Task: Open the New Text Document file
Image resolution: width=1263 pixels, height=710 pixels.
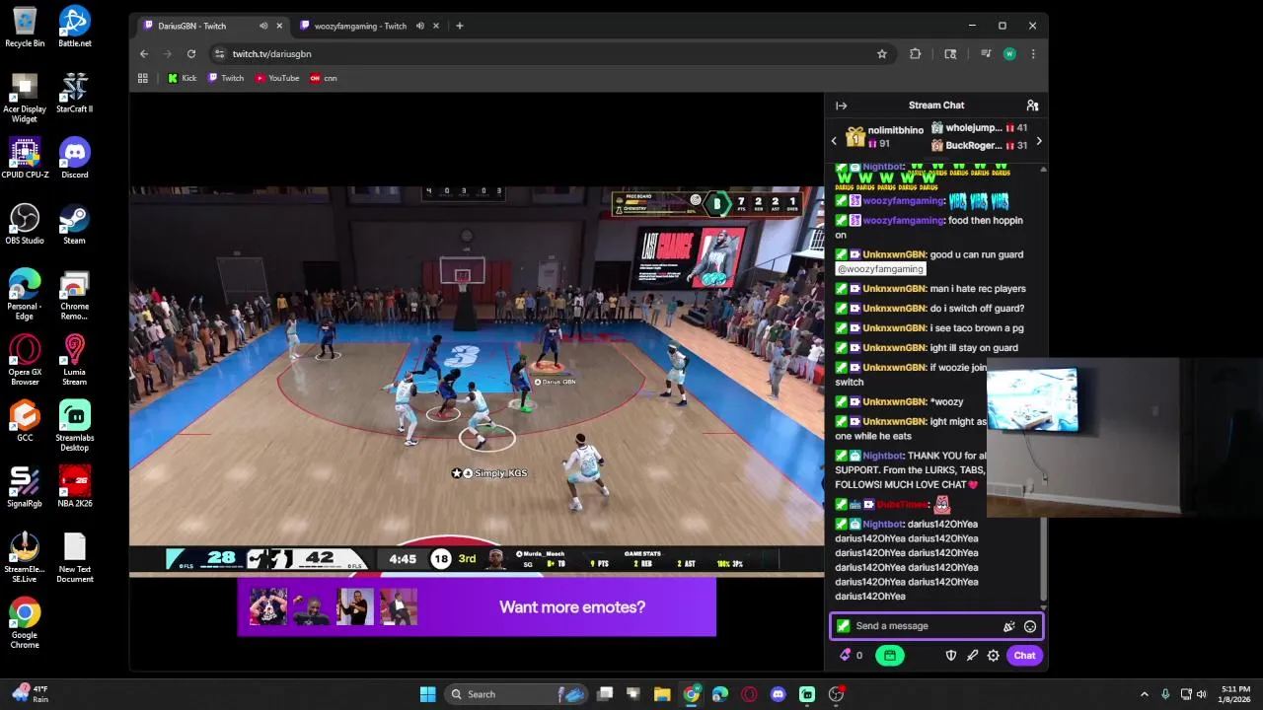Action: 74,558
